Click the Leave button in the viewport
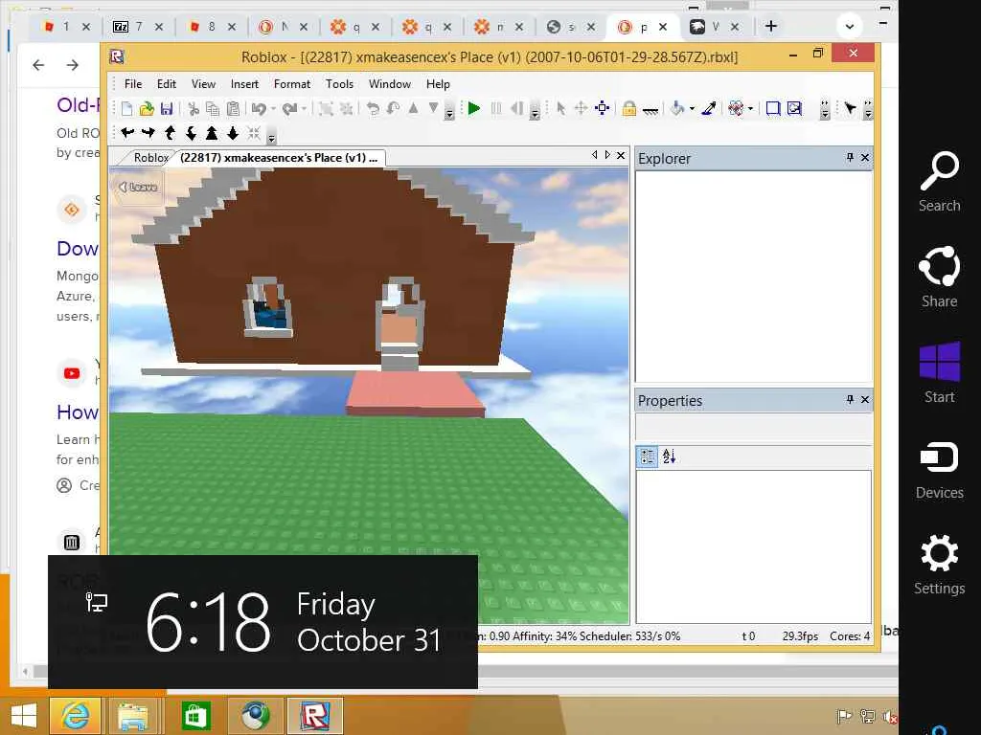 pyautogui.click(x=138, y=187)
